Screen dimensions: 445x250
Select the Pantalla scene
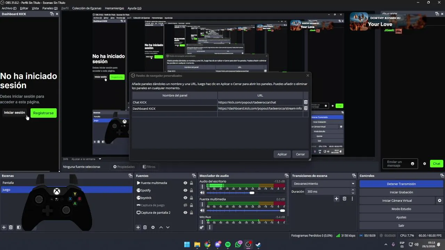(66, 183)
